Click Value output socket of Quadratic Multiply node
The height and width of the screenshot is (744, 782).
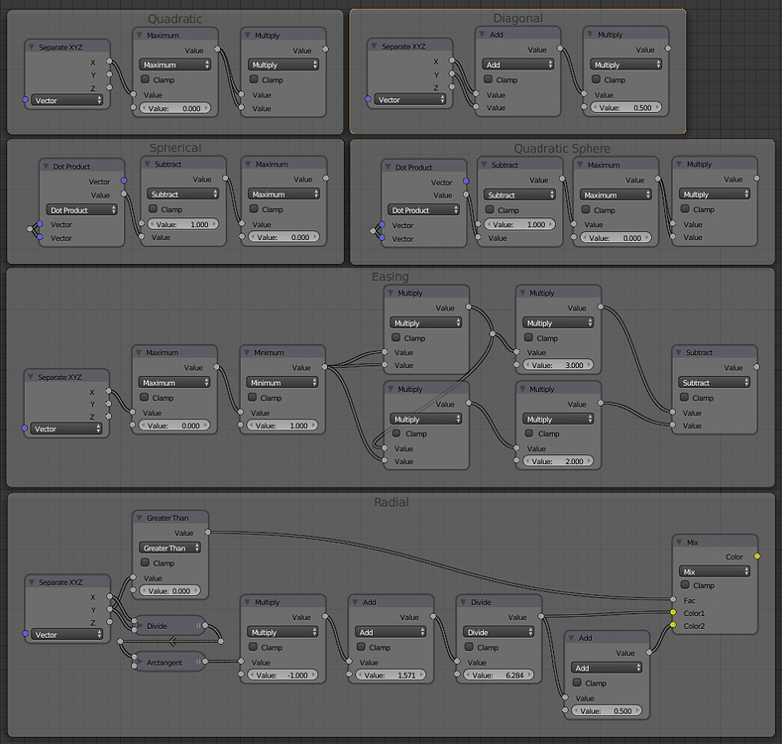point(325,49)
